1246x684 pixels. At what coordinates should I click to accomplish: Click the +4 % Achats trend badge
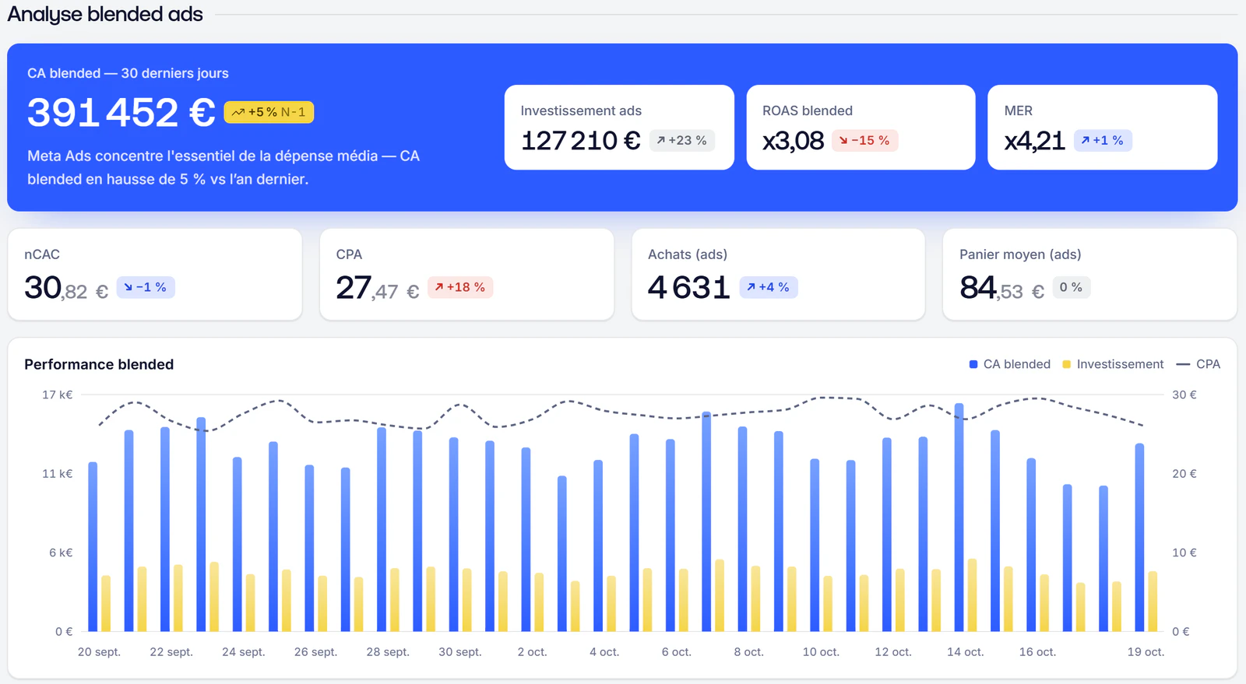coord(768,287)
